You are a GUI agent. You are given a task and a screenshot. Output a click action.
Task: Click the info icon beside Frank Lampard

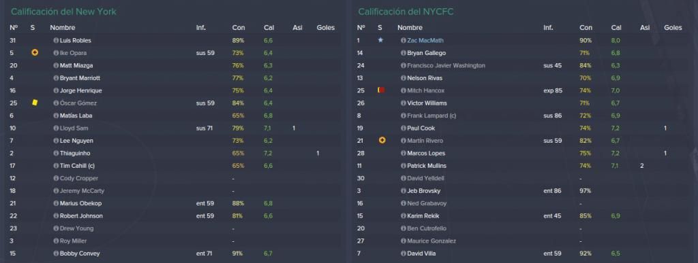[404, 116]
